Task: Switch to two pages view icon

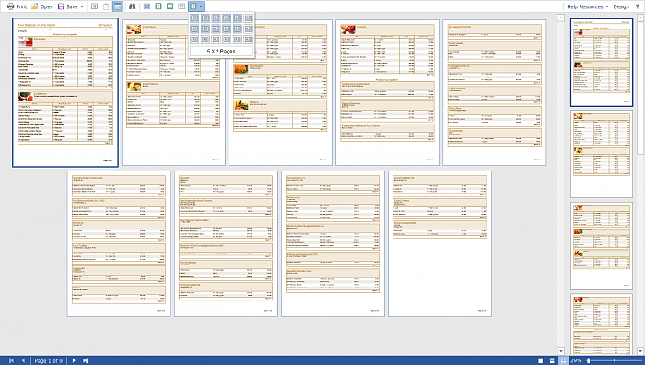Action: click(170, 6)
